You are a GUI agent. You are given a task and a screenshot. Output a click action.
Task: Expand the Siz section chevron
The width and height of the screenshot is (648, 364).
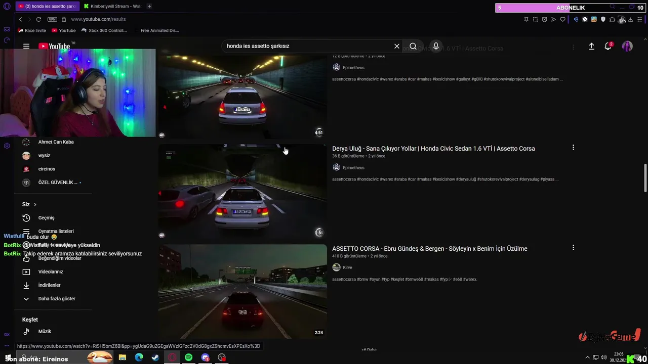35,204
